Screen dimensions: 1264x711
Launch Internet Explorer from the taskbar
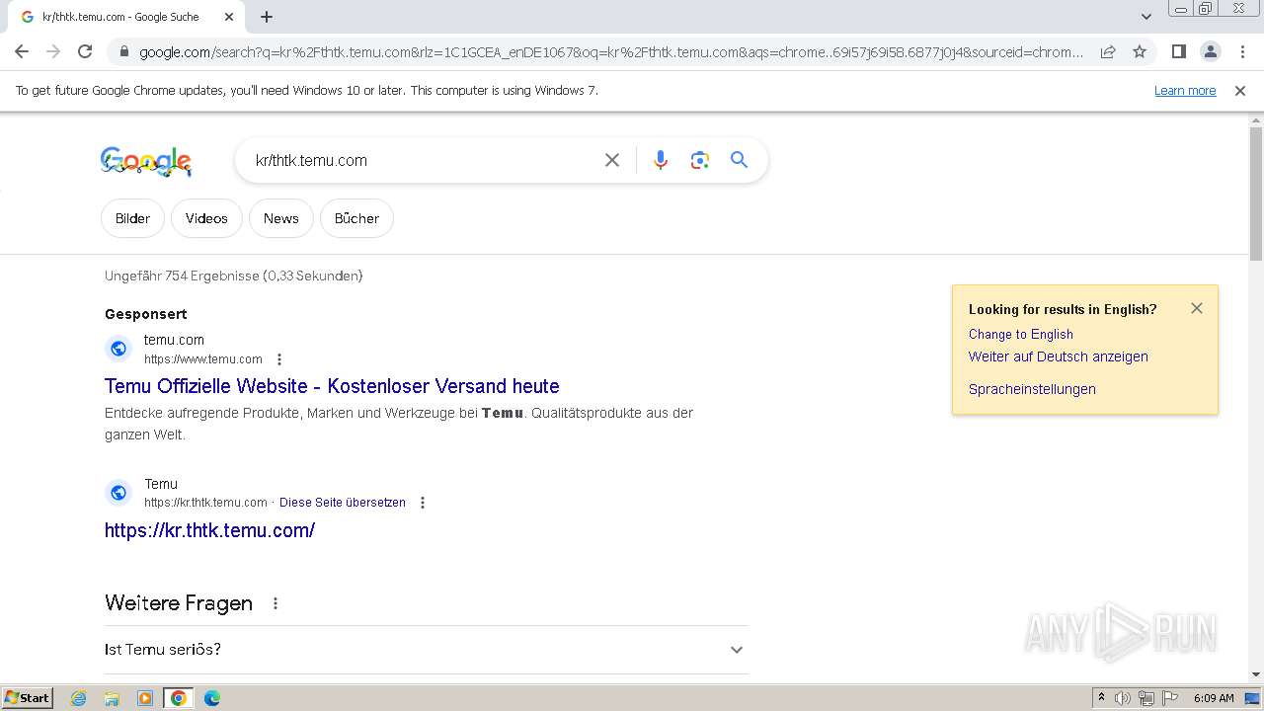click(x=78, y=698)
